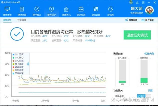
Task: Click the 主板温度 40℃ value
Action: click(66, 40)
